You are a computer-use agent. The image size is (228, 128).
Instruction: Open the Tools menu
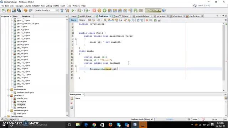coord(69,6)
